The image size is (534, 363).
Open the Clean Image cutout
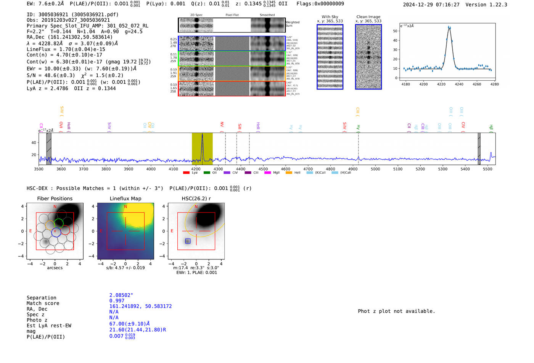coord(368,57)
